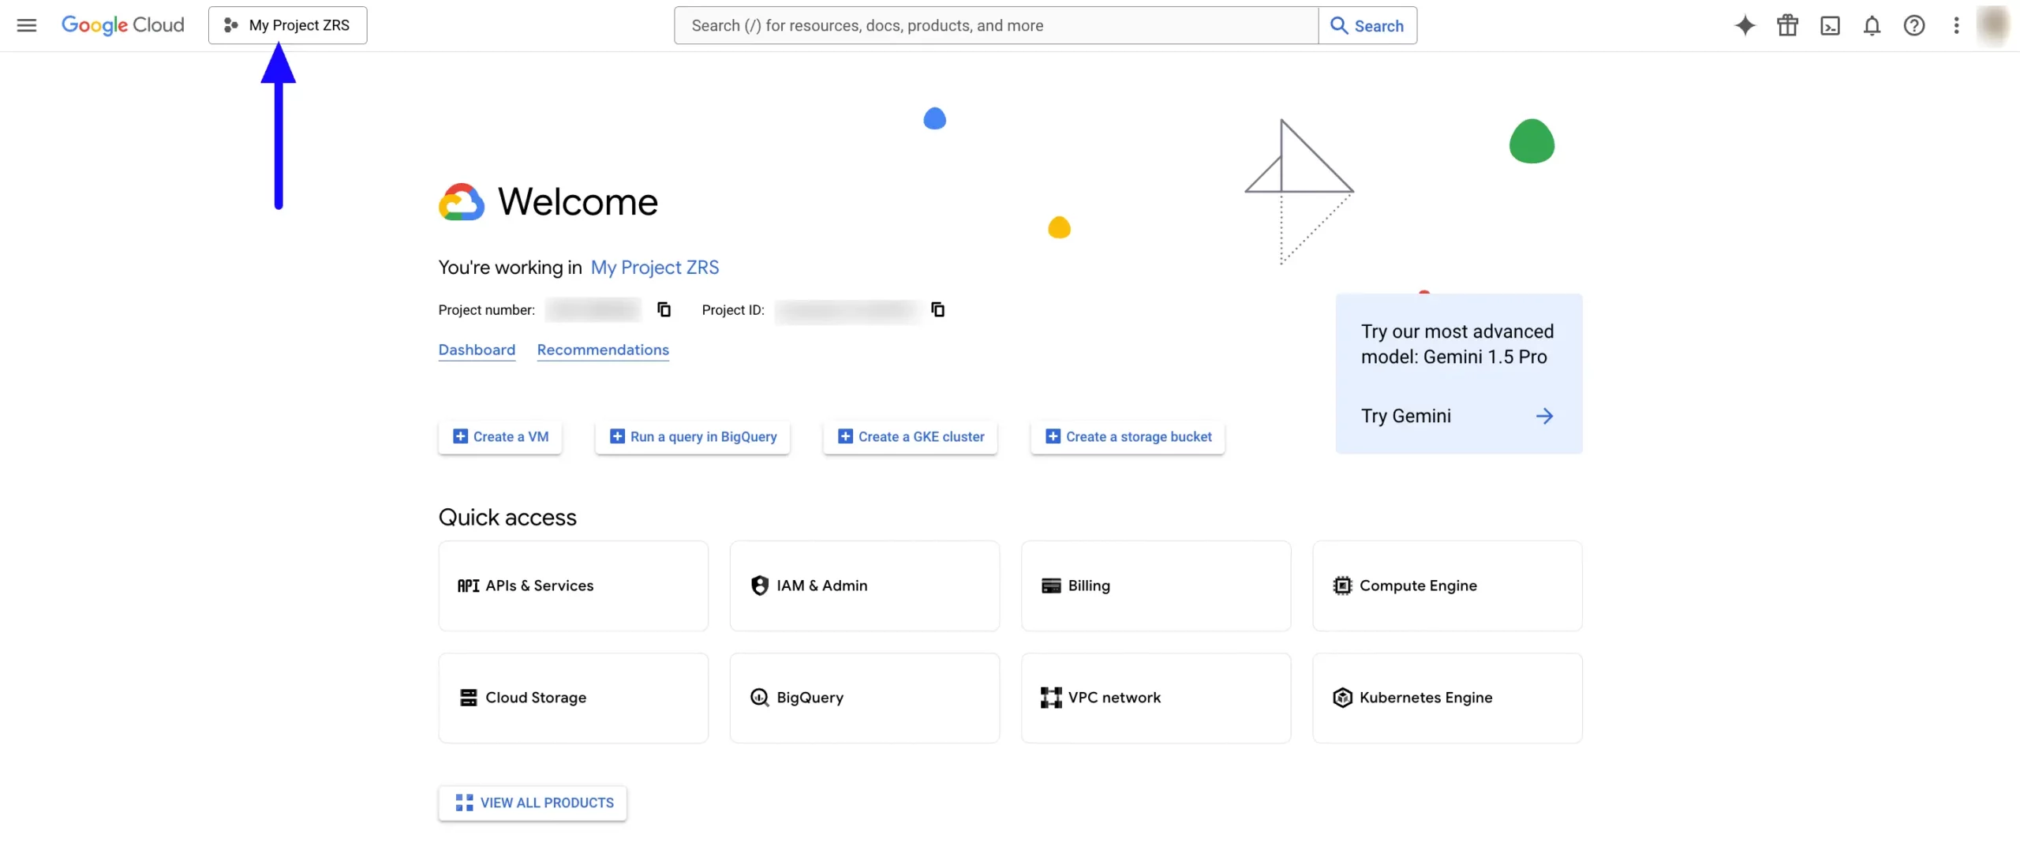Click the Cloud Storage icon
The image size is (2020, 842).
tap(469, 698)
